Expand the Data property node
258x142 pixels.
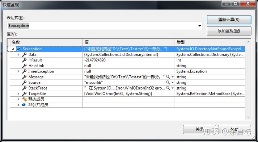click(x=18, y=55)
